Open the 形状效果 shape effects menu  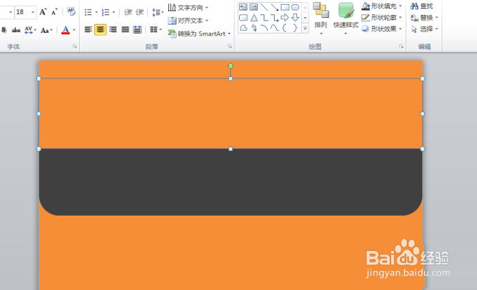[x=382, y=29]
